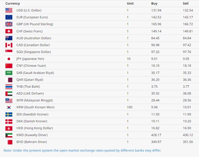
Task: Select the AUD (Australian Dollar) label
Action: coord(34,38)
